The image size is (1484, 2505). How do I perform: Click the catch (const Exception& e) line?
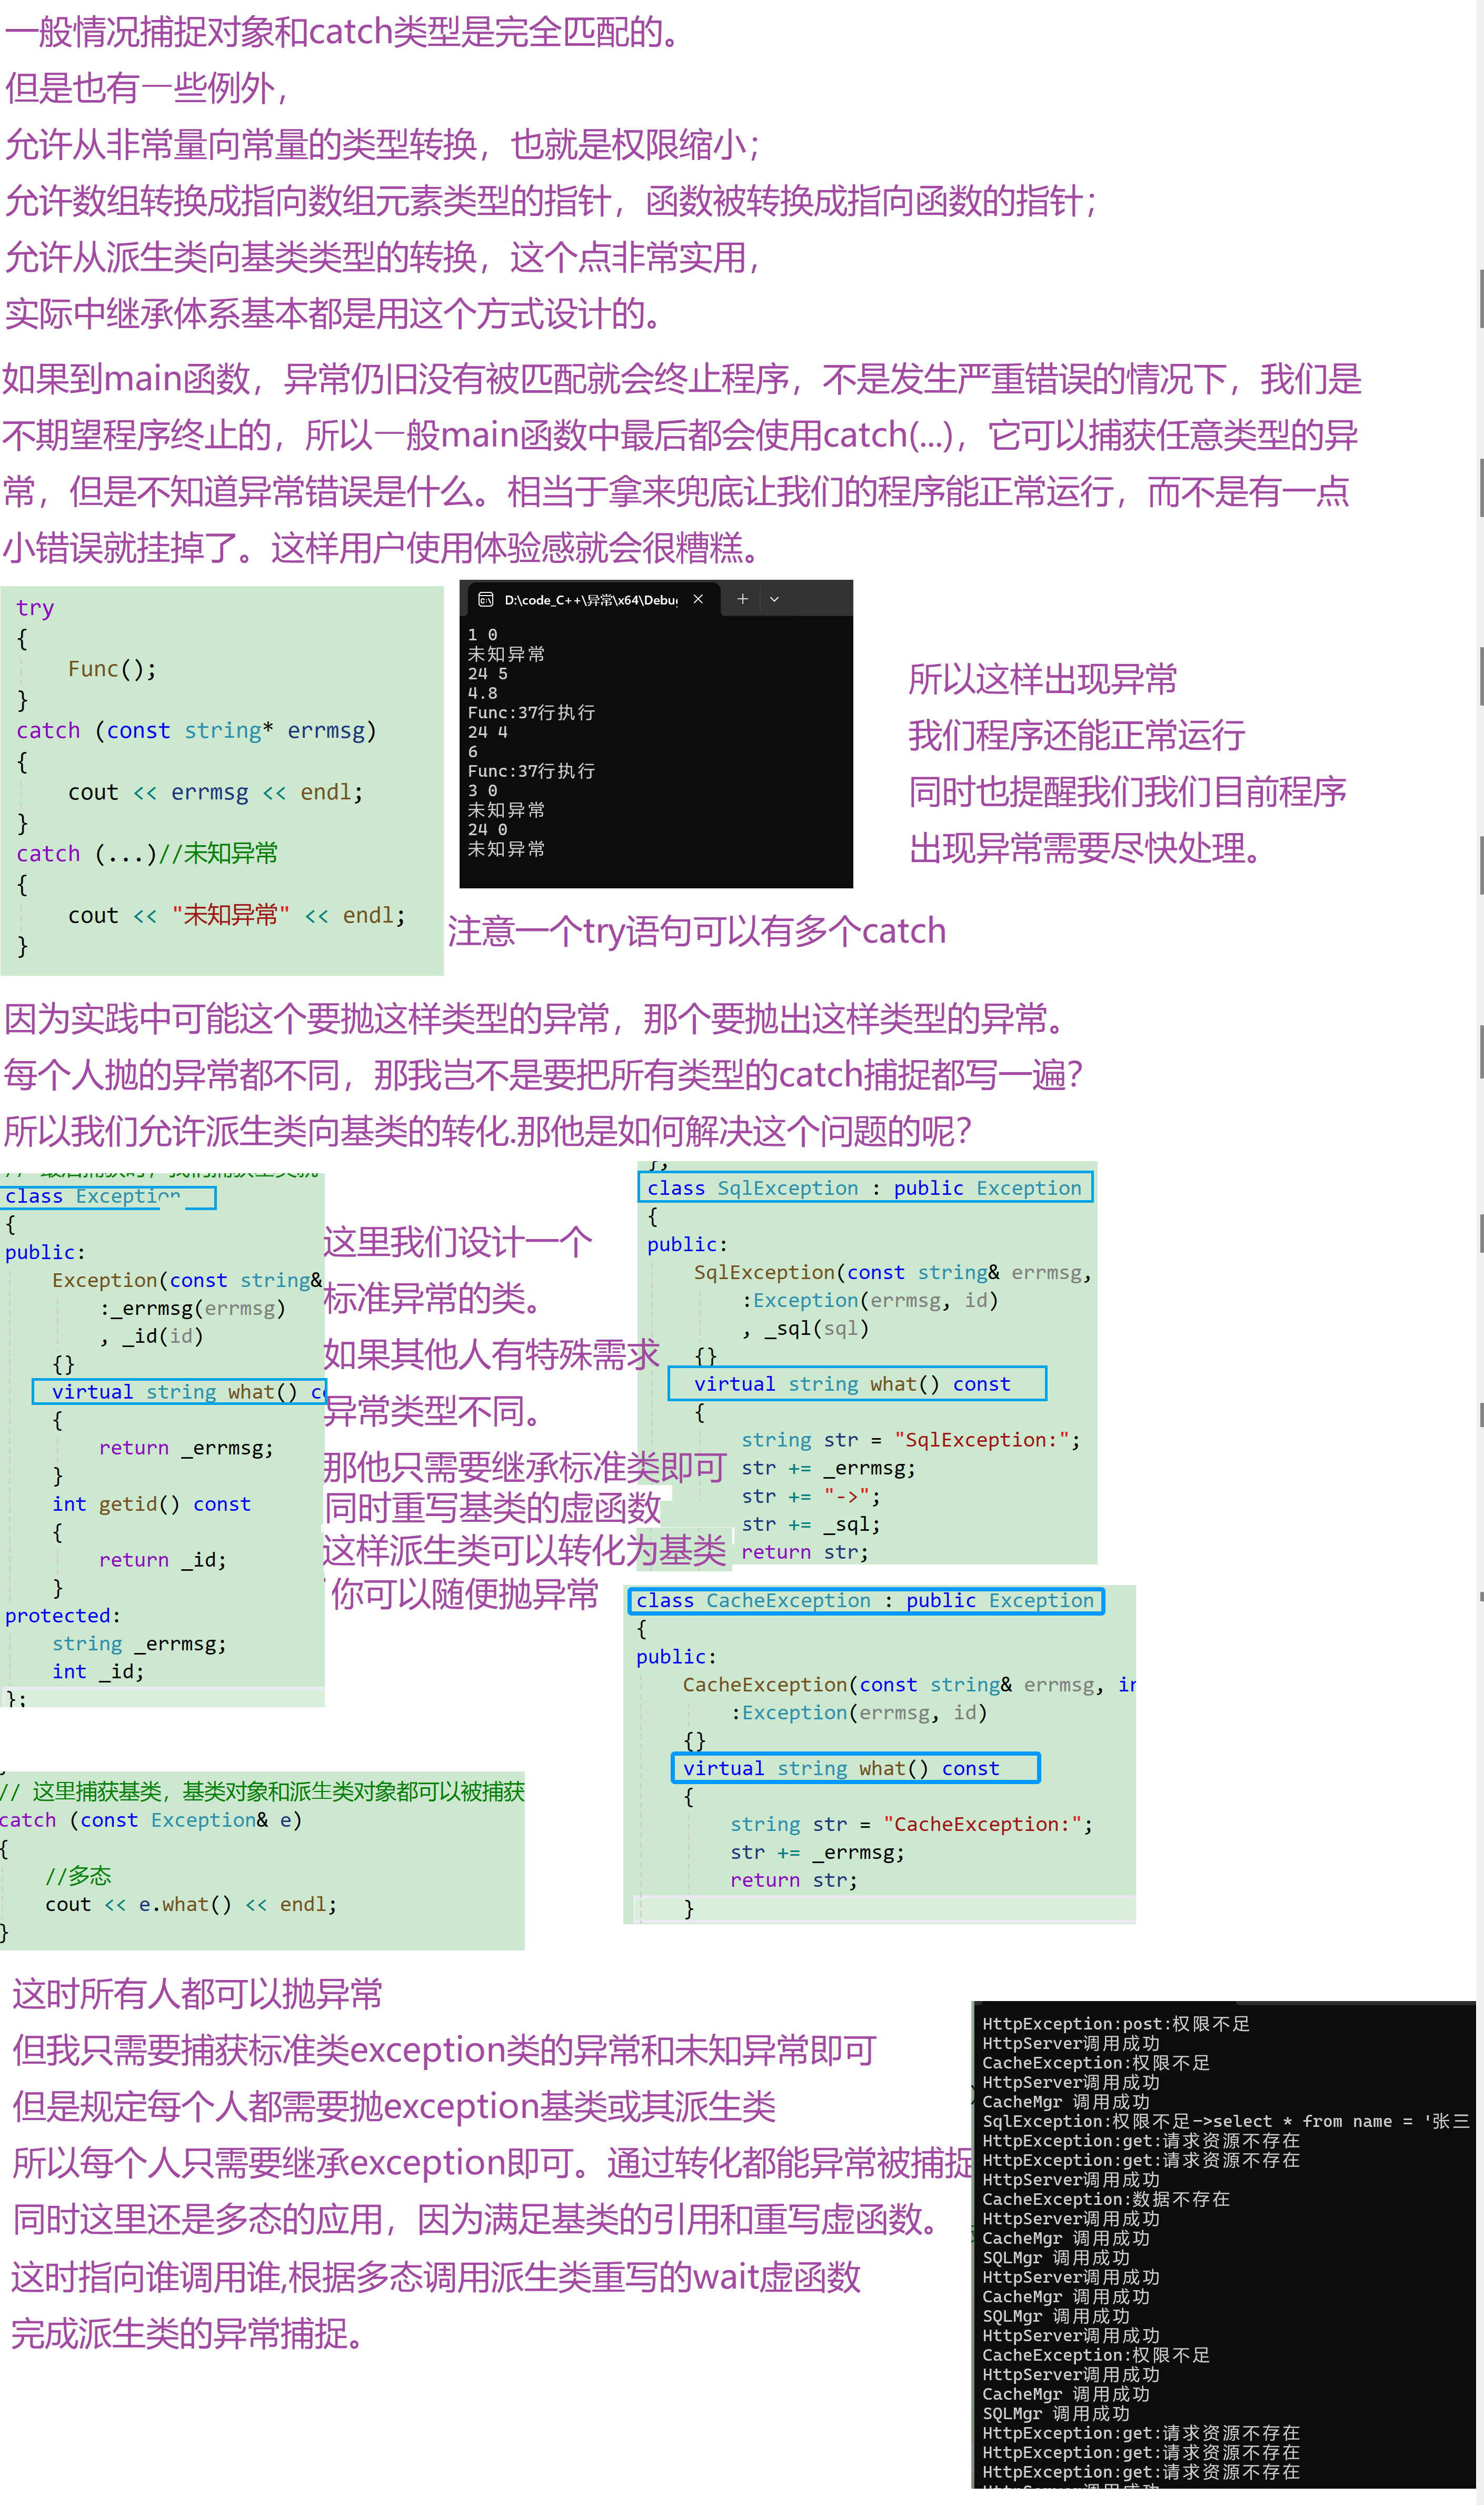coord(150,1821)
